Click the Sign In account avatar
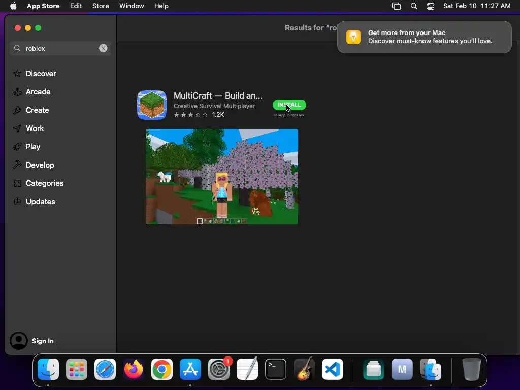Viewport: 520px width, 390px height. 19,341
